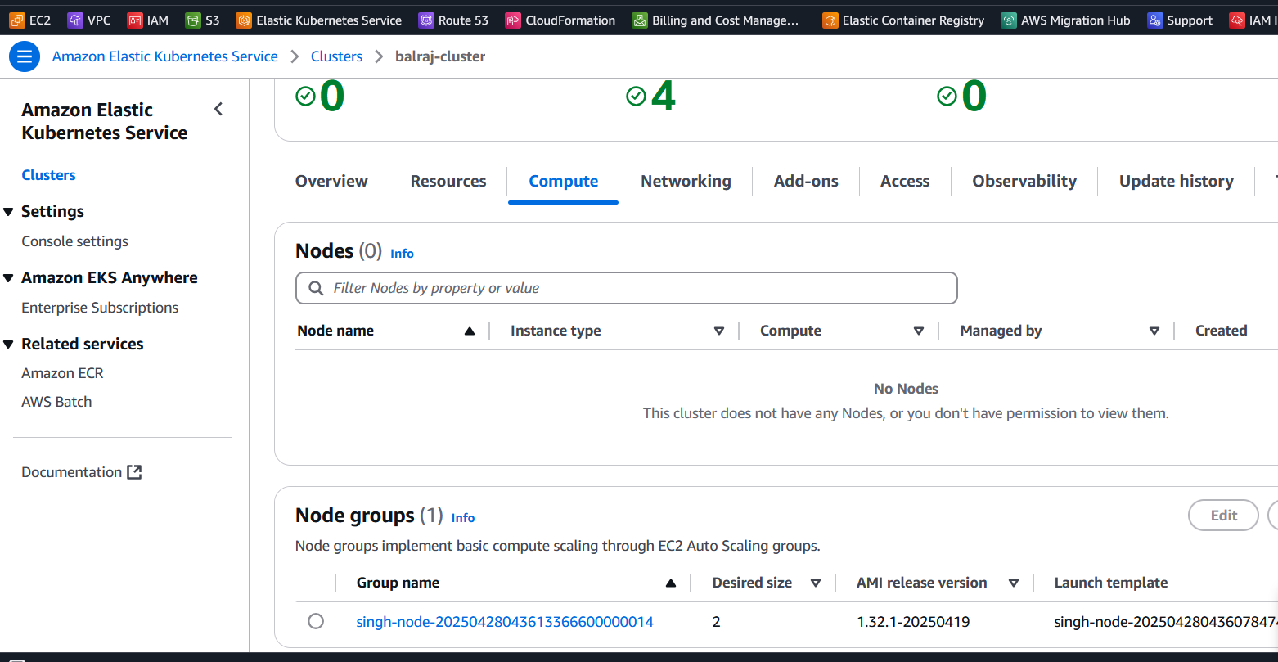Open the EC2 service shortcut icon
Viewport: 1278px width, 662px height.
click(x=17, y=20)
